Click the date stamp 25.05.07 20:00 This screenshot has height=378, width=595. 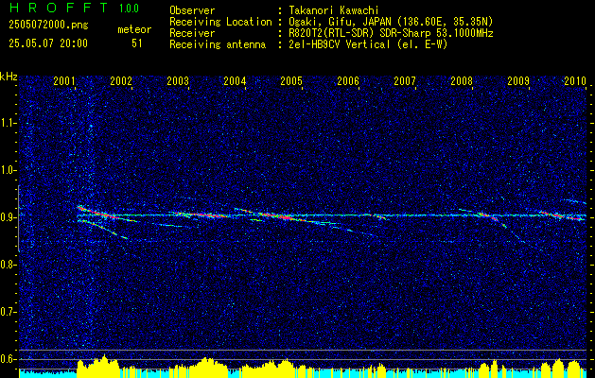[x=48, y=43]
